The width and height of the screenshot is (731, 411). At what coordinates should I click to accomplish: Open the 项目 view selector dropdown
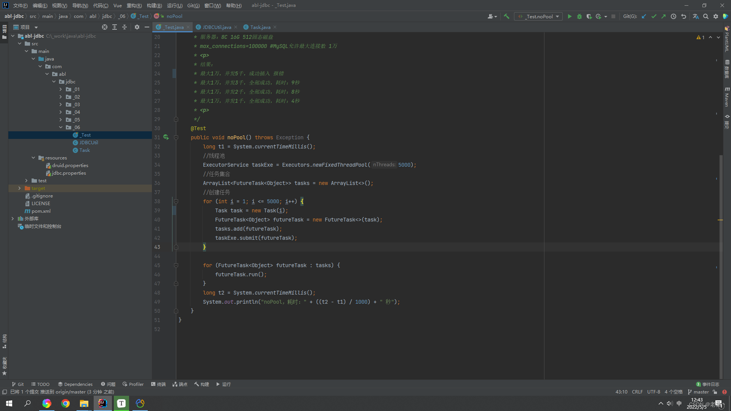click(x=26, y=27)
